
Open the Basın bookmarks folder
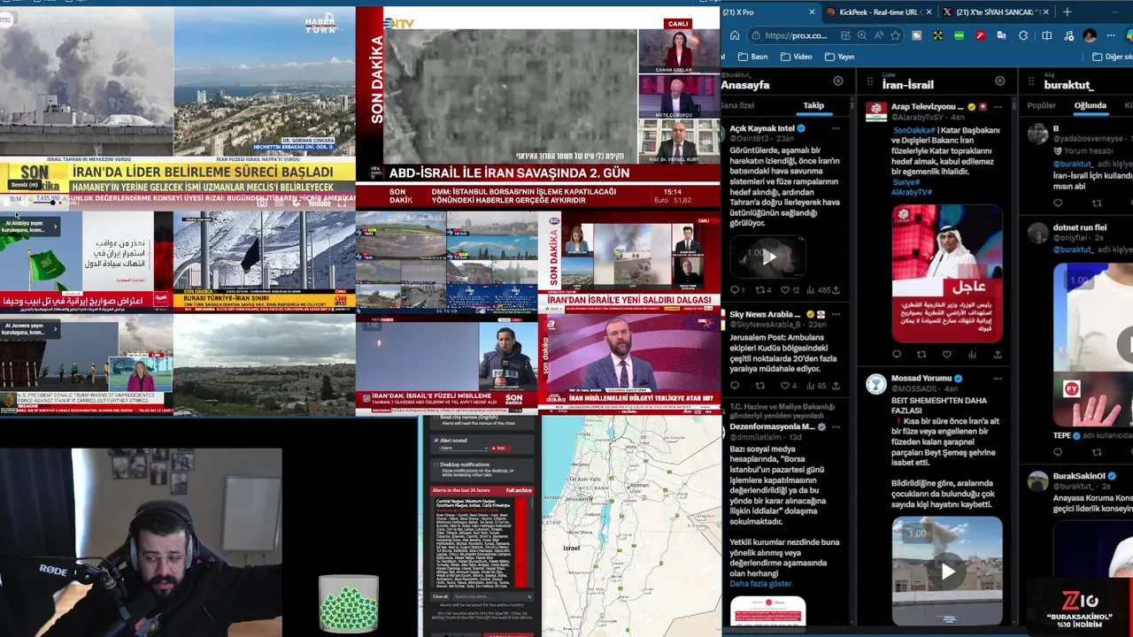(x=751, y=57)
